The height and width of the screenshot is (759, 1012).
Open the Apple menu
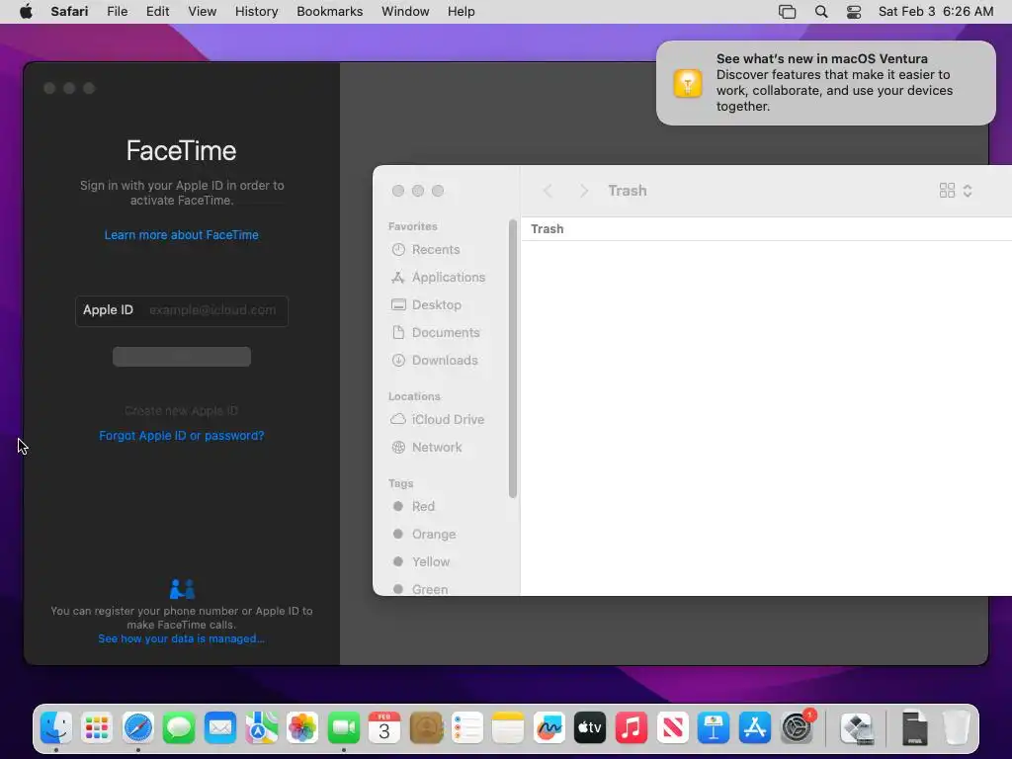[26, 12]
